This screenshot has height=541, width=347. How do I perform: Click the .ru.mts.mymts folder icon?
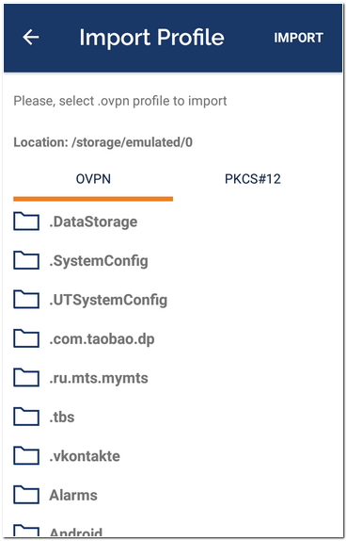[26, 377]
